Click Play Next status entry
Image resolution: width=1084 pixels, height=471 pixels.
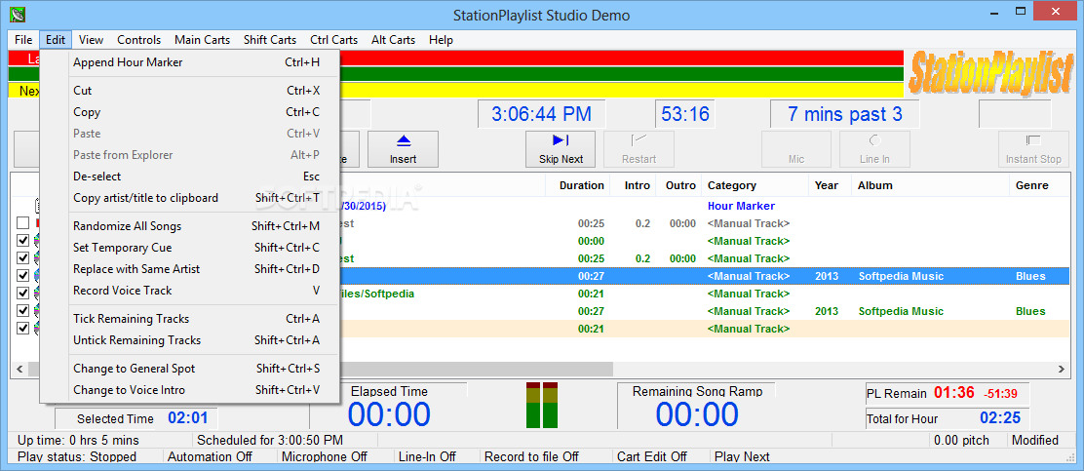coord(743,456)
